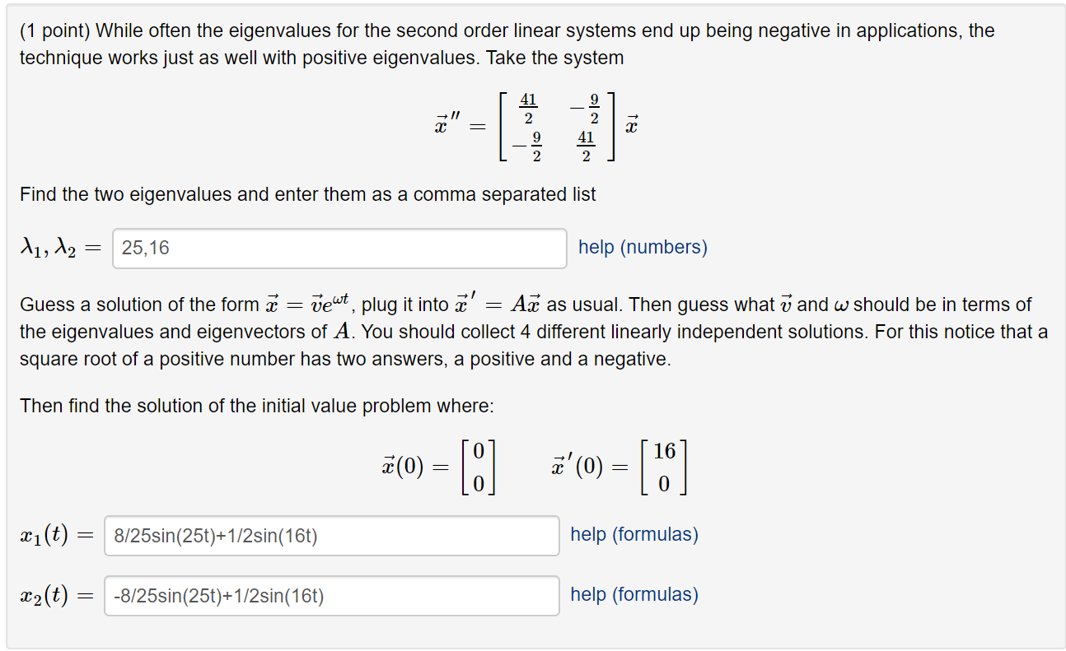
Task: Click the x1(t) answer field
Action: coord(330,535)
